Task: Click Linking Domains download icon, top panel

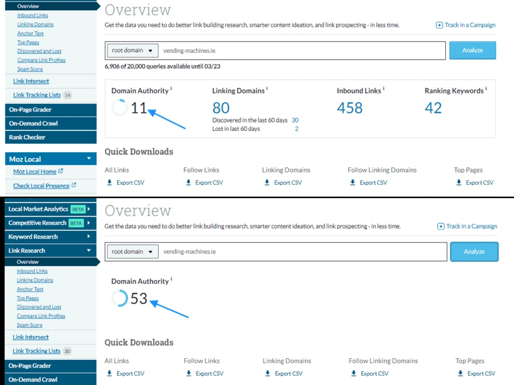Action: (x=267, y=182)
